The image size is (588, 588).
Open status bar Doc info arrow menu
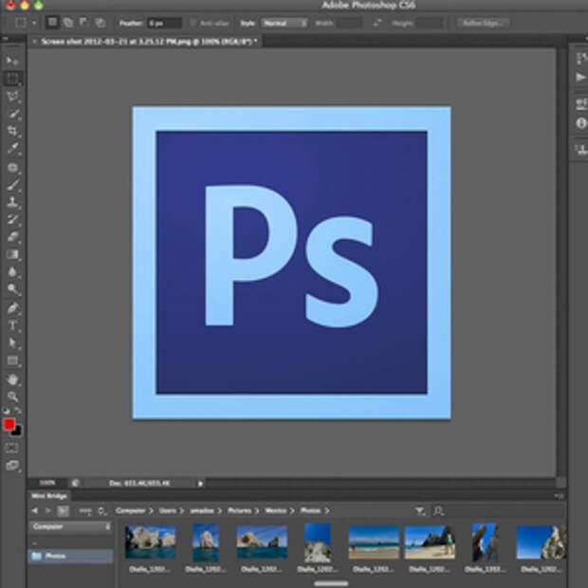(x=200, y=484)
